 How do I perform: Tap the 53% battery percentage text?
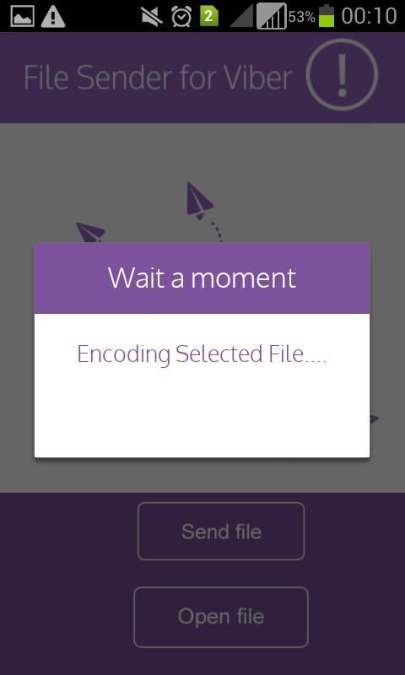[x=302, y=17]
